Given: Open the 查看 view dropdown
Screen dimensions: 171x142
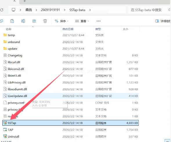Looking at the screenshot, I should [x=82, y=21].
